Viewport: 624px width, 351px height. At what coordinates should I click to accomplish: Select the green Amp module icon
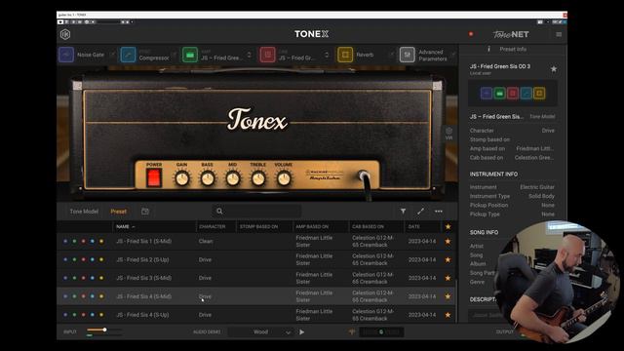[190, 55]
